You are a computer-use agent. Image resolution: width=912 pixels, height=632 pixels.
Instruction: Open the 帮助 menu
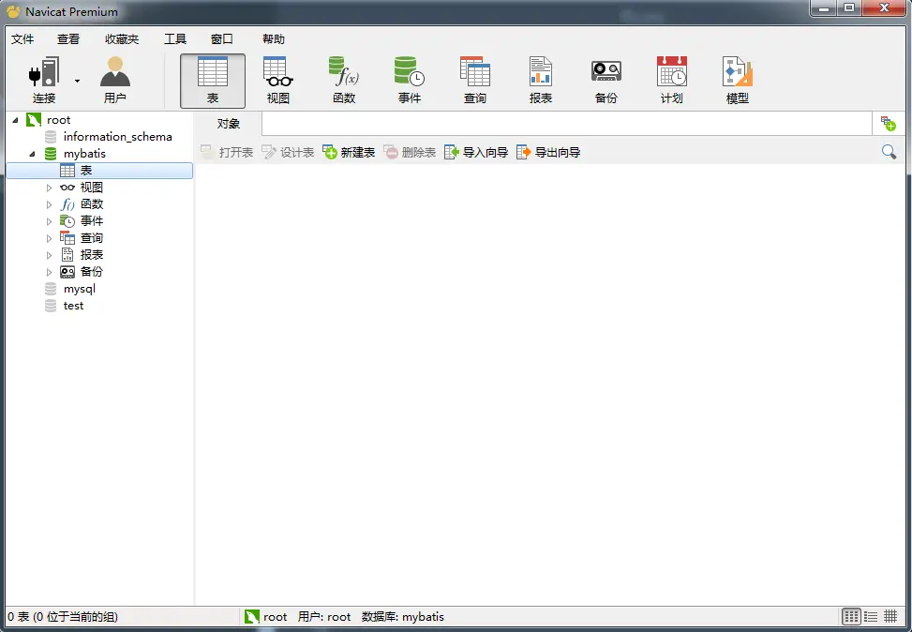coord(274,39)
